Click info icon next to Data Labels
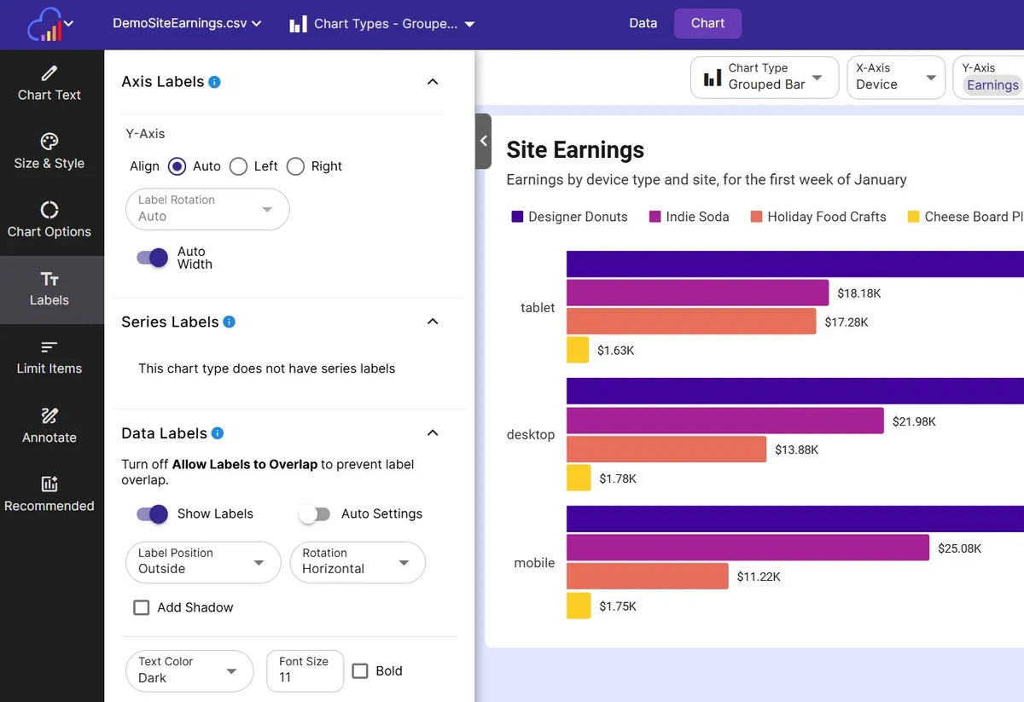The width and height of the screenshot is (1024, 702). (x=218, y=433)
